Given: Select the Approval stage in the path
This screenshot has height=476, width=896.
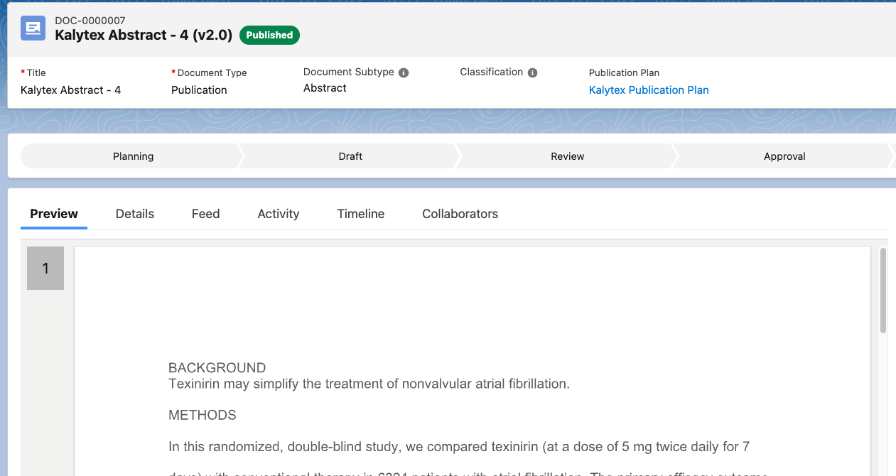Looking at the screenshot, I should pyautogui.click(x=784, y=156).
